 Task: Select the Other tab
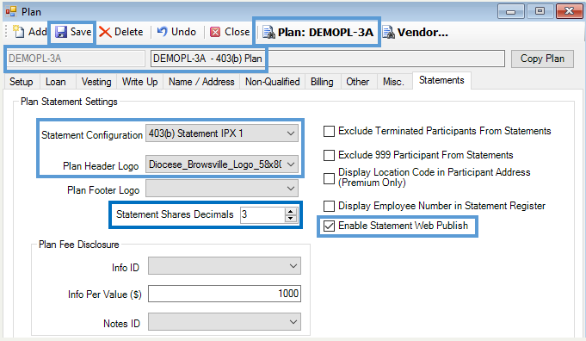coord(358,82)
